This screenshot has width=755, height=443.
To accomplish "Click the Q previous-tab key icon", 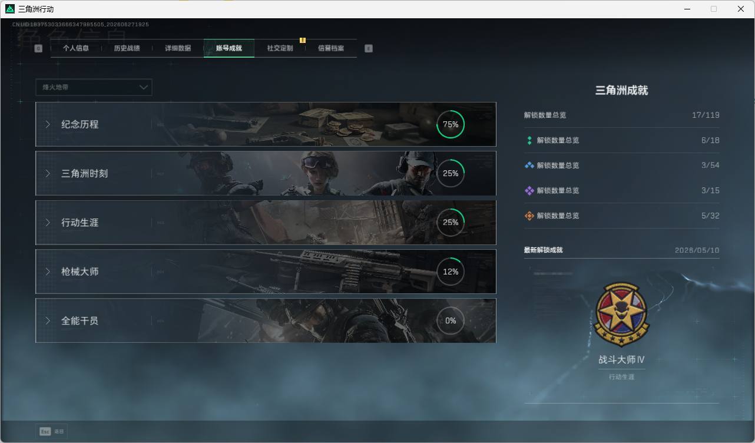I will click(x=38, y=48).
